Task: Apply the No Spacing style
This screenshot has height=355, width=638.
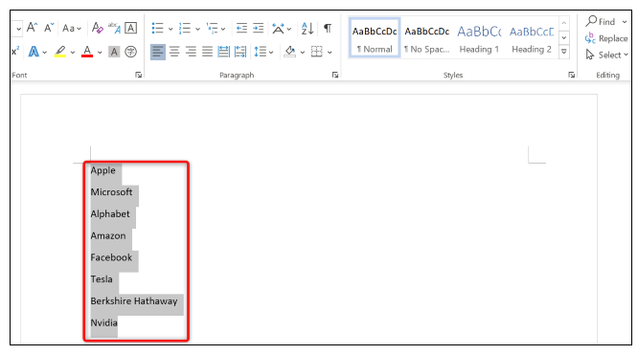Action: tap(427, 38)
